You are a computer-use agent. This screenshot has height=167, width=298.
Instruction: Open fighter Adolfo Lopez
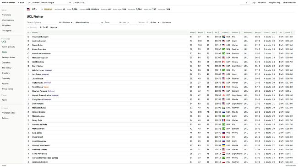tap(38, 70)
